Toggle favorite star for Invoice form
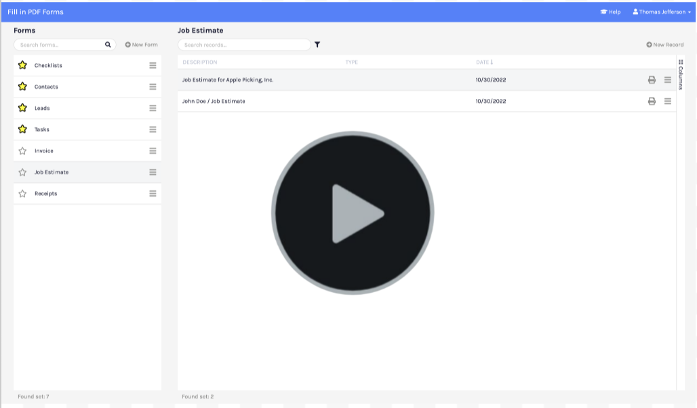This screenshot has width=697, height=408. coord(22,151)
